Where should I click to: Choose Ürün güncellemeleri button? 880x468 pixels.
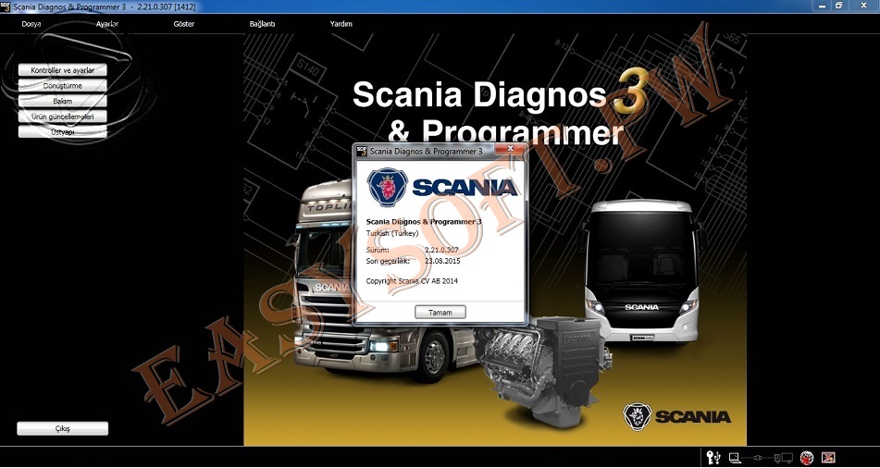[62, 117]
